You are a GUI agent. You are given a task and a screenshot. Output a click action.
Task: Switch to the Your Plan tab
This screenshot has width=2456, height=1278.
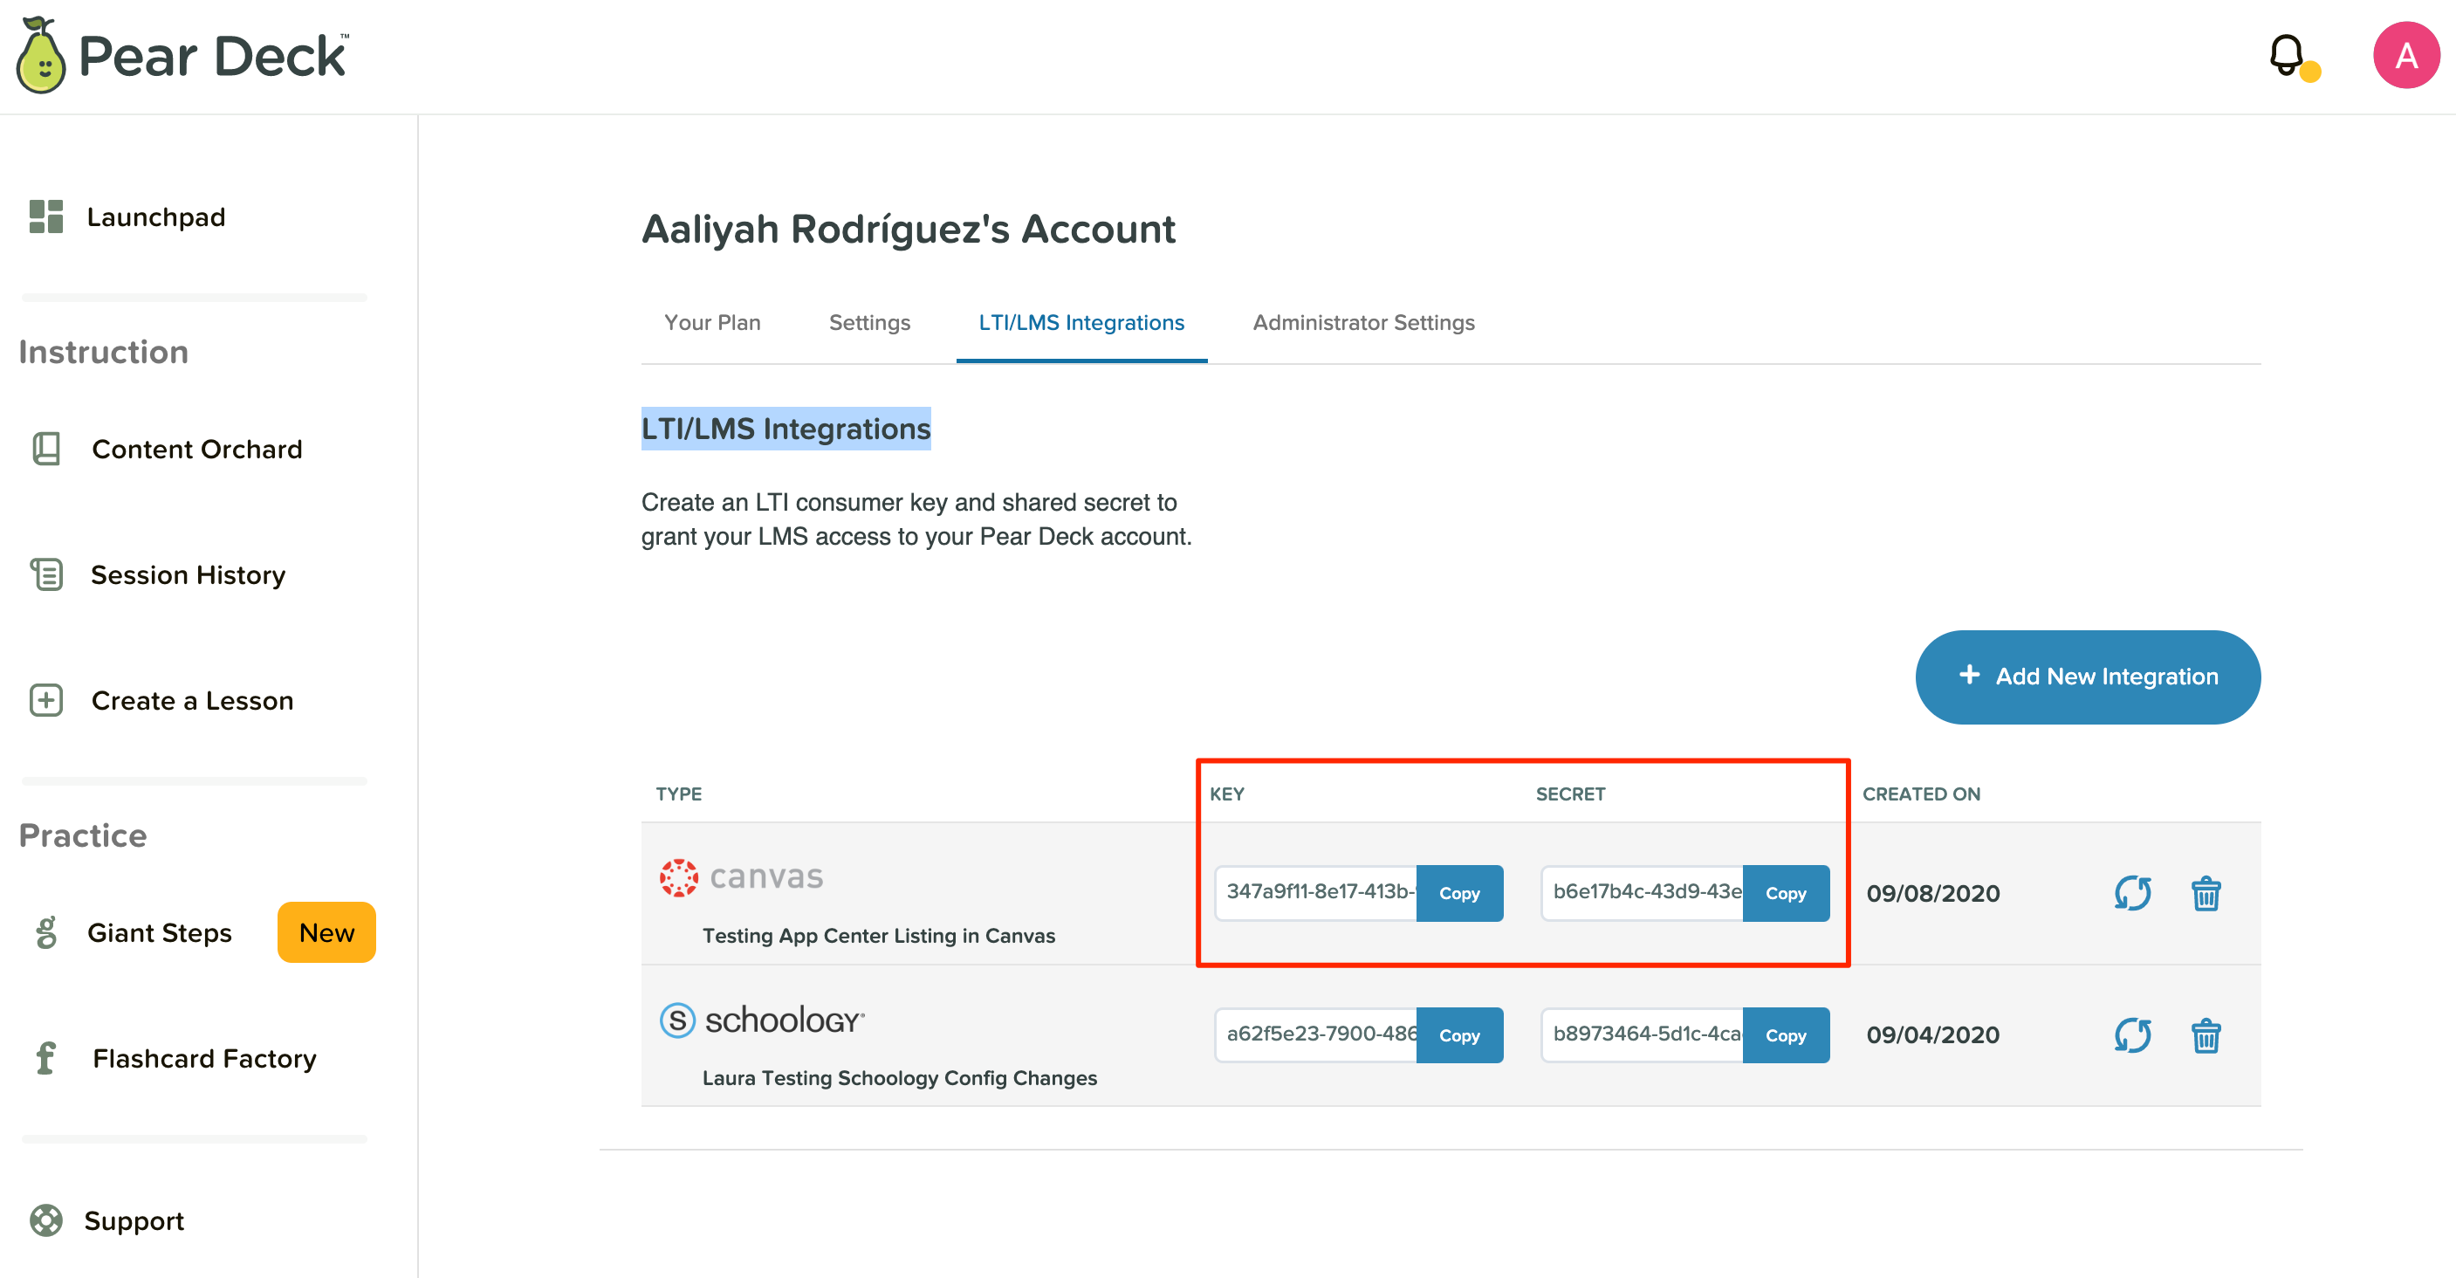tap(711, 322)
